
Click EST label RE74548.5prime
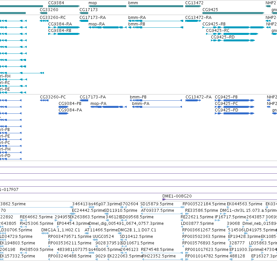pyautogui.click(x=158, y=250)
